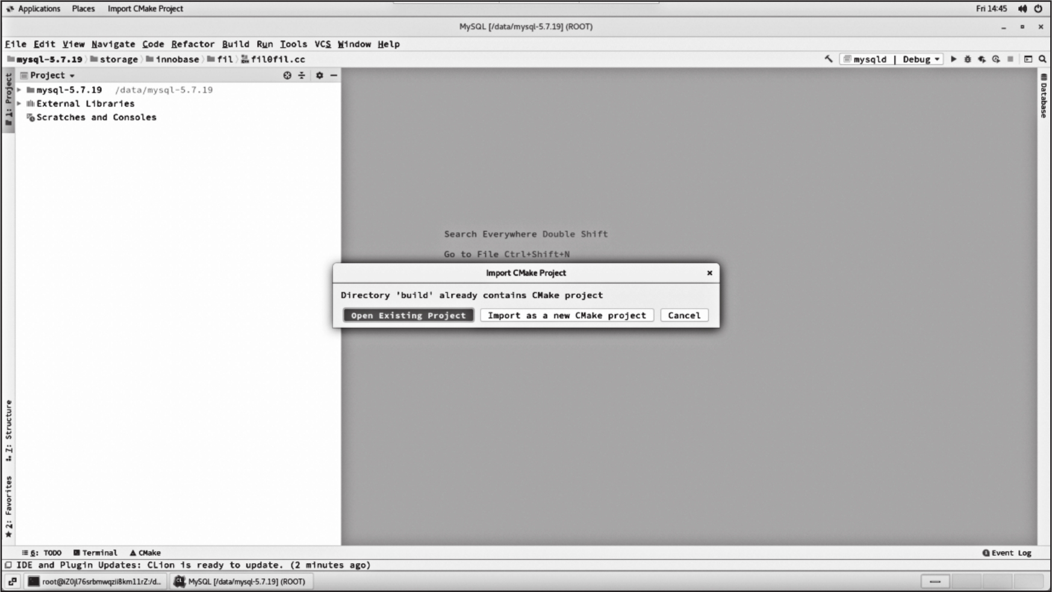This screenshot has width=1052, height=592.
Task: Toggle tool window buttons icon in status bar
Action: pyautogui.click(x=8, y=565)
